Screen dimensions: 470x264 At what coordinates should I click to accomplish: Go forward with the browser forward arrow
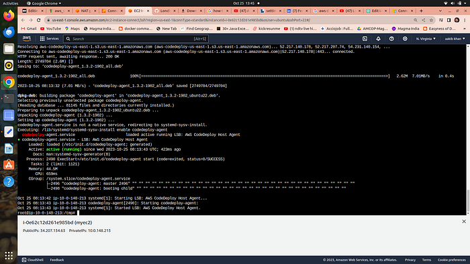coord(31,20)
